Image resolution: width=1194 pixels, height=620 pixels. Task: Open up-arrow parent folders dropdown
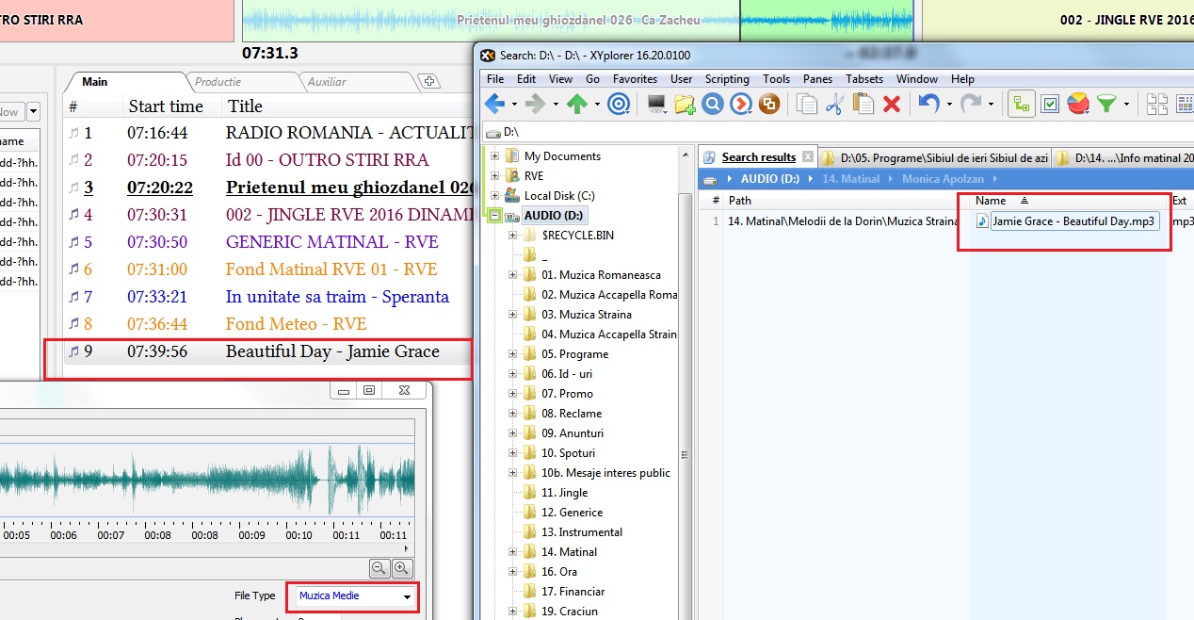click(596, 104)
